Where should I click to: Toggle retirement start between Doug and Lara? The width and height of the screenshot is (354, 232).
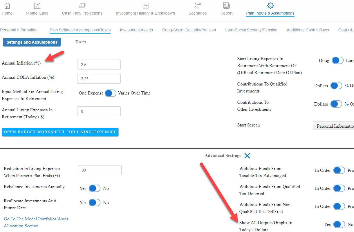click(x=338, y=60)
